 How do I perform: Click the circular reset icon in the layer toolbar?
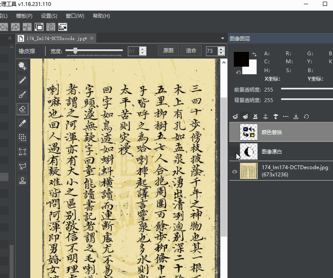[x=306, y=116]
